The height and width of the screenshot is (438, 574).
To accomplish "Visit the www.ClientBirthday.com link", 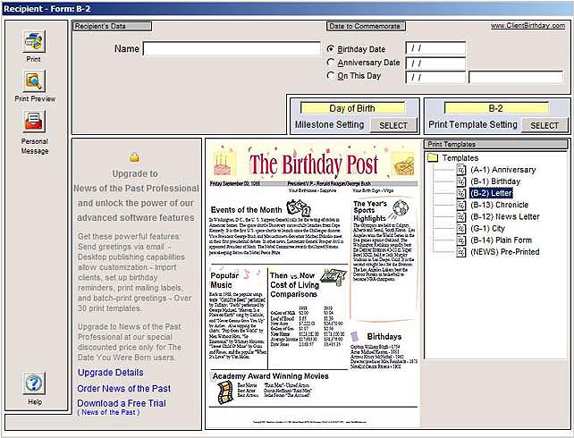I will (528, 26).
